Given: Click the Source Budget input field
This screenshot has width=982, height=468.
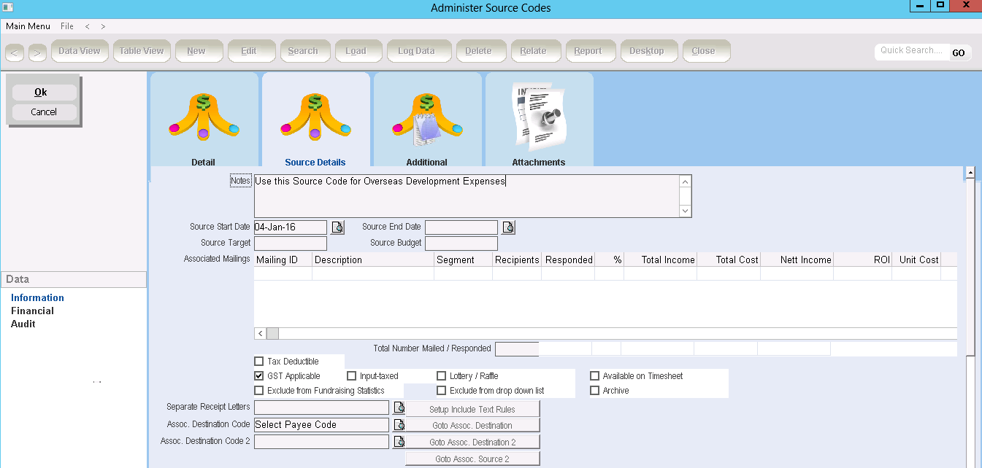Looking at the screenshot, I should click(461, 243).
